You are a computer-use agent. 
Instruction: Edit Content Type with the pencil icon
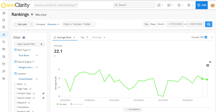pyautogui.click(x=44, y=93)
